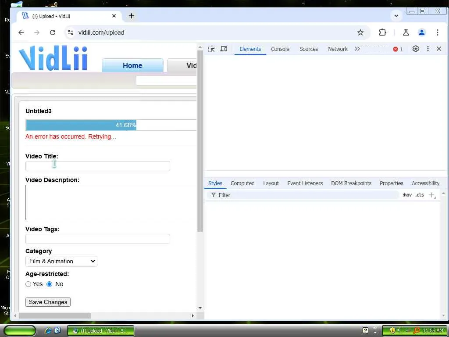
Task: Click the page horizontal scrollbar thumb
Action: coord(55,315)
